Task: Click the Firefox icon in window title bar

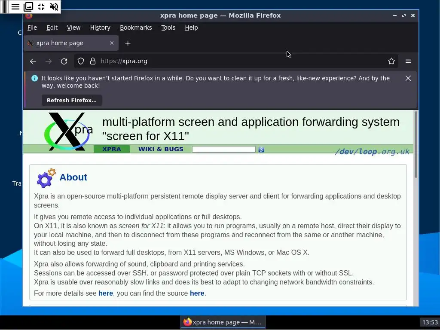Action: [29, 15]
